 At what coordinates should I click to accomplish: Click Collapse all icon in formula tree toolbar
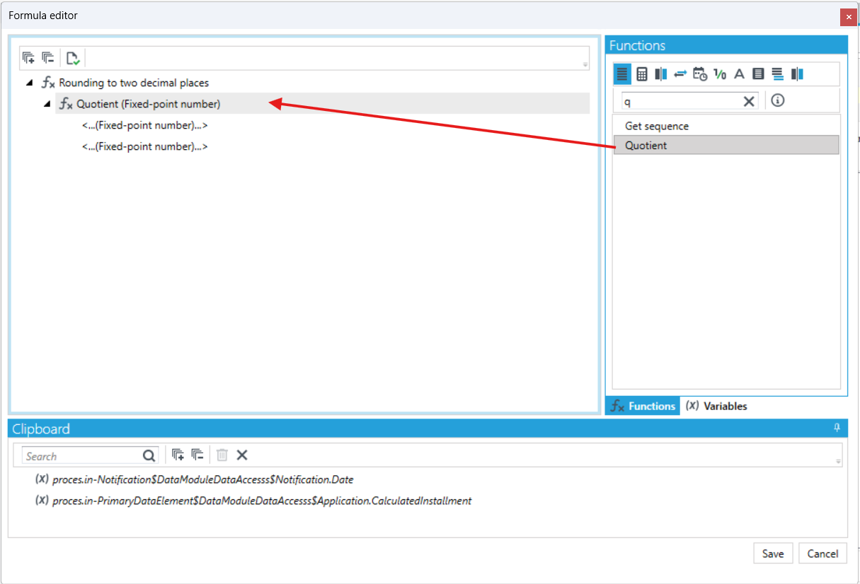(x=48, y=58)
